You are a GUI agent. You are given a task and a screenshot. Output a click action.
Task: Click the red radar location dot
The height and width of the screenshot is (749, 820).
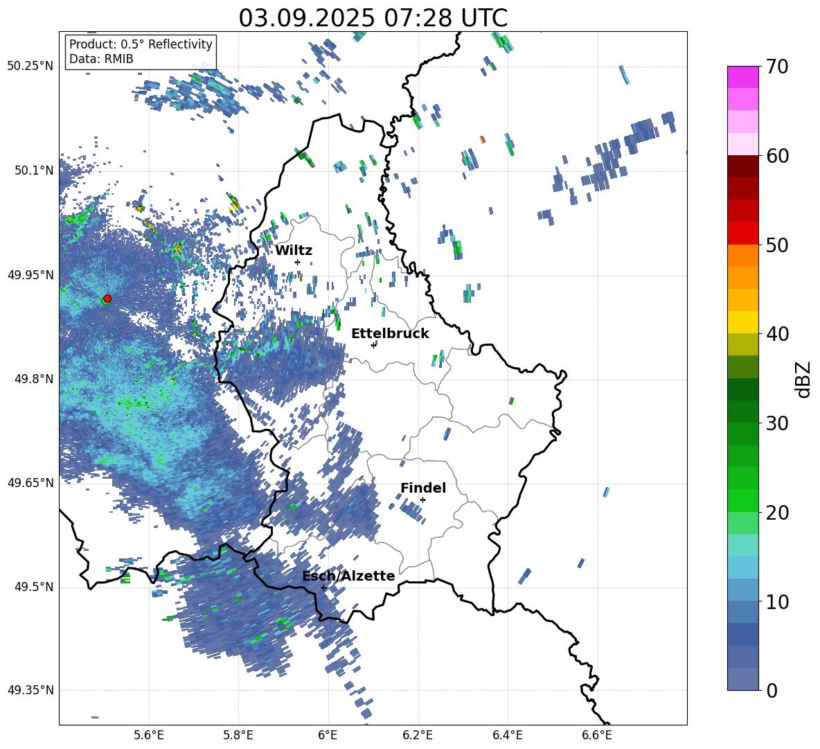(107, 298)
